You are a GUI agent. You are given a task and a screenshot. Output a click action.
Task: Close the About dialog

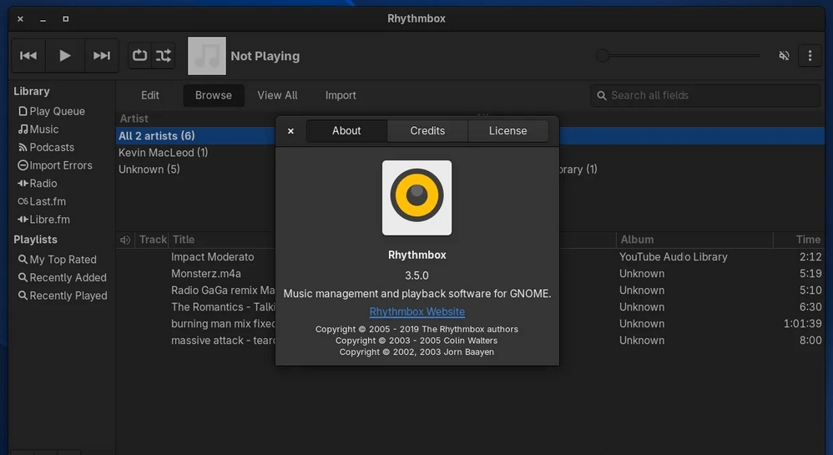point(290,131)
